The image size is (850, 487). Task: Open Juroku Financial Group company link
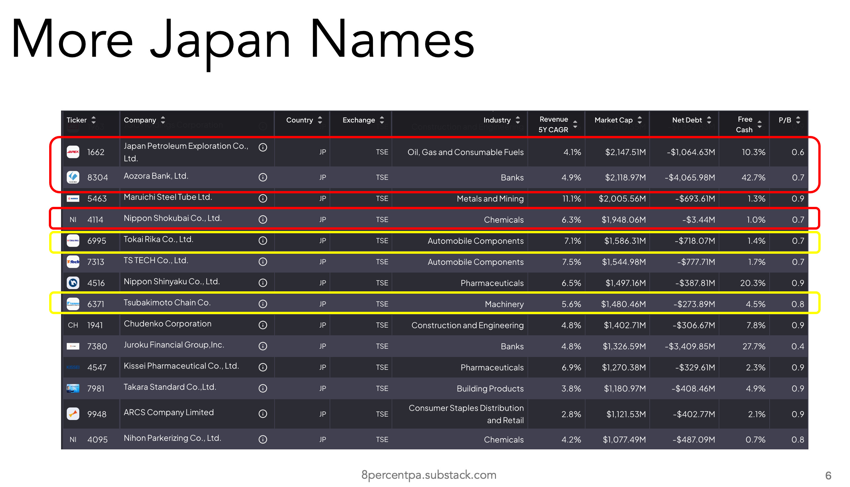click(x=174, y=345)
